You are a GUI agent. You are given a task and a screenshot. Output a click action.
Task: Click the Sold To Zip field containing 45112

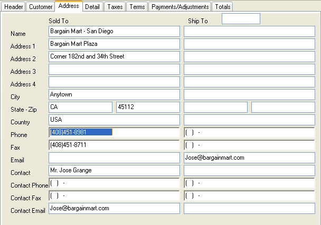click(x=148, y=107)
